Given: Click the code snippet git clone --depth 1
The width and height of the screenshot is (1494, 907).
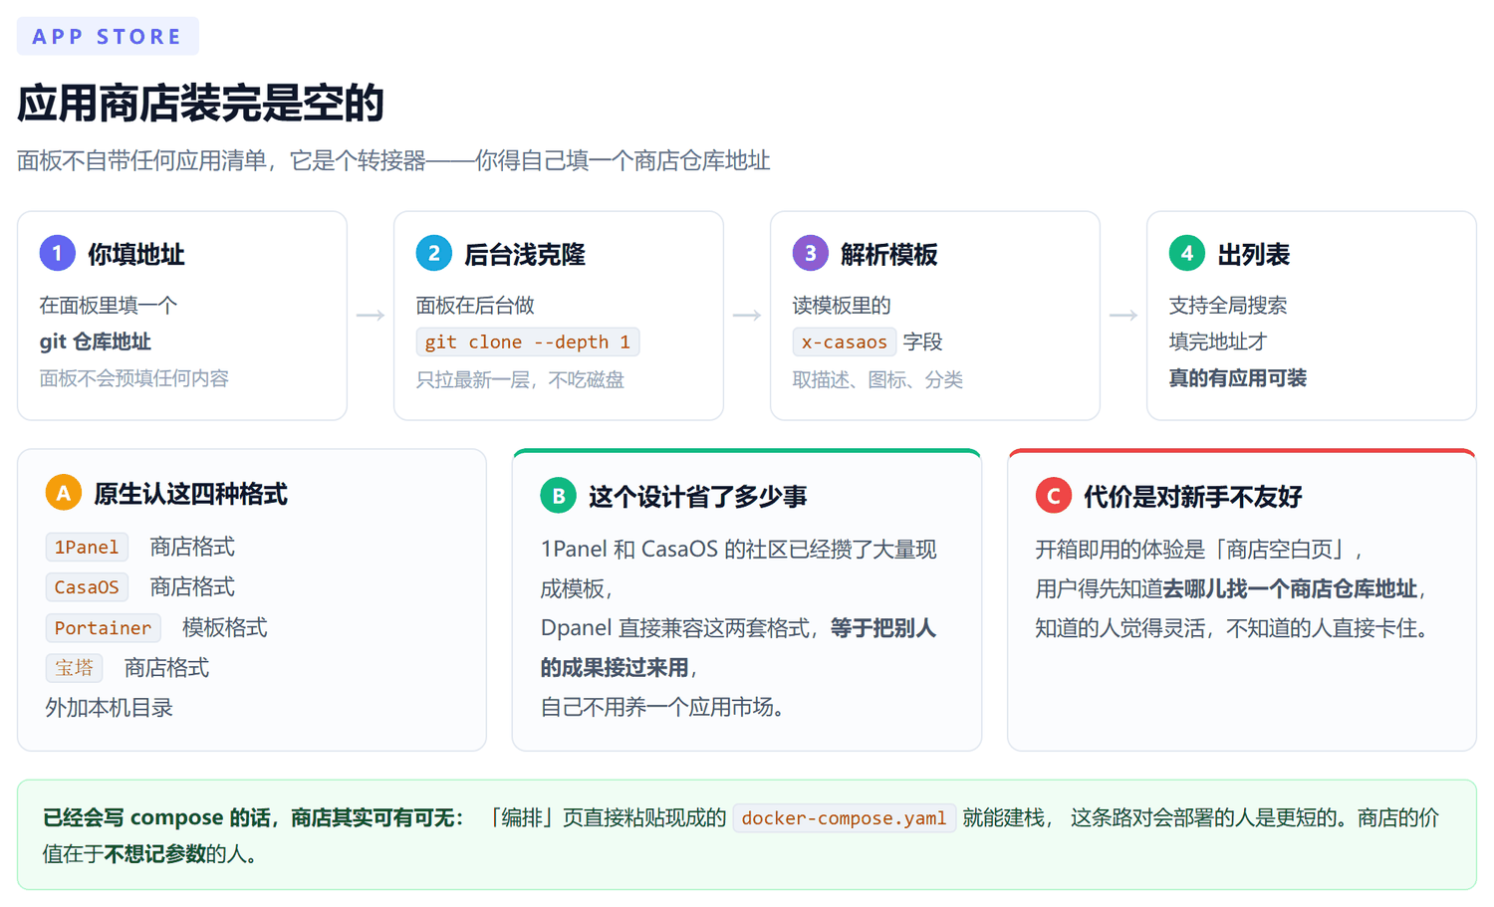Looking at the screenshot, I should (528, 341).
